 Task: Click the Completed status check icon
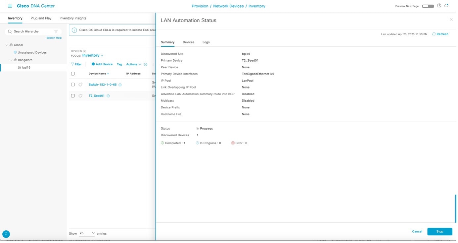point(162,143)
